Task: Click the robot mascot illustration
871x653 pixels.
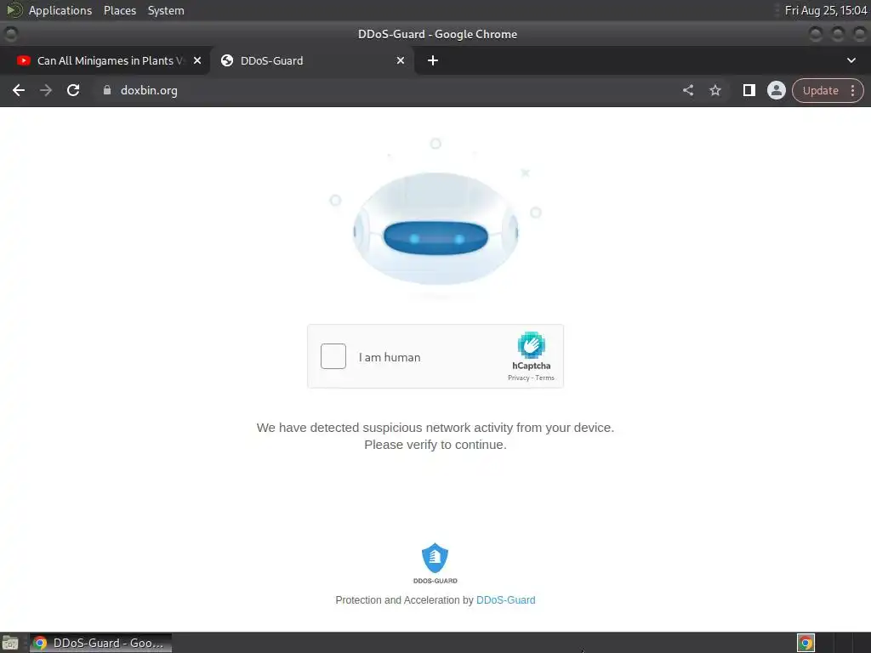Action: 435,229
